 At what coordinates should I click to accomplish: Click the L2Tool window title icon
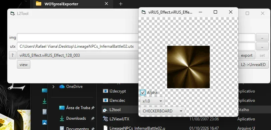pos(12,13)
